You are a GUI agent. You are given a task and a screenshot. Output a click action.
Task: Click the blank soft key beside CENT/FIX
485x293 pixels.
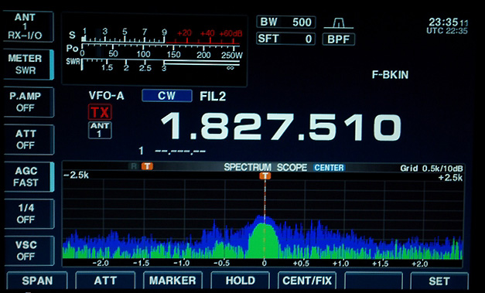pos(374,281)
